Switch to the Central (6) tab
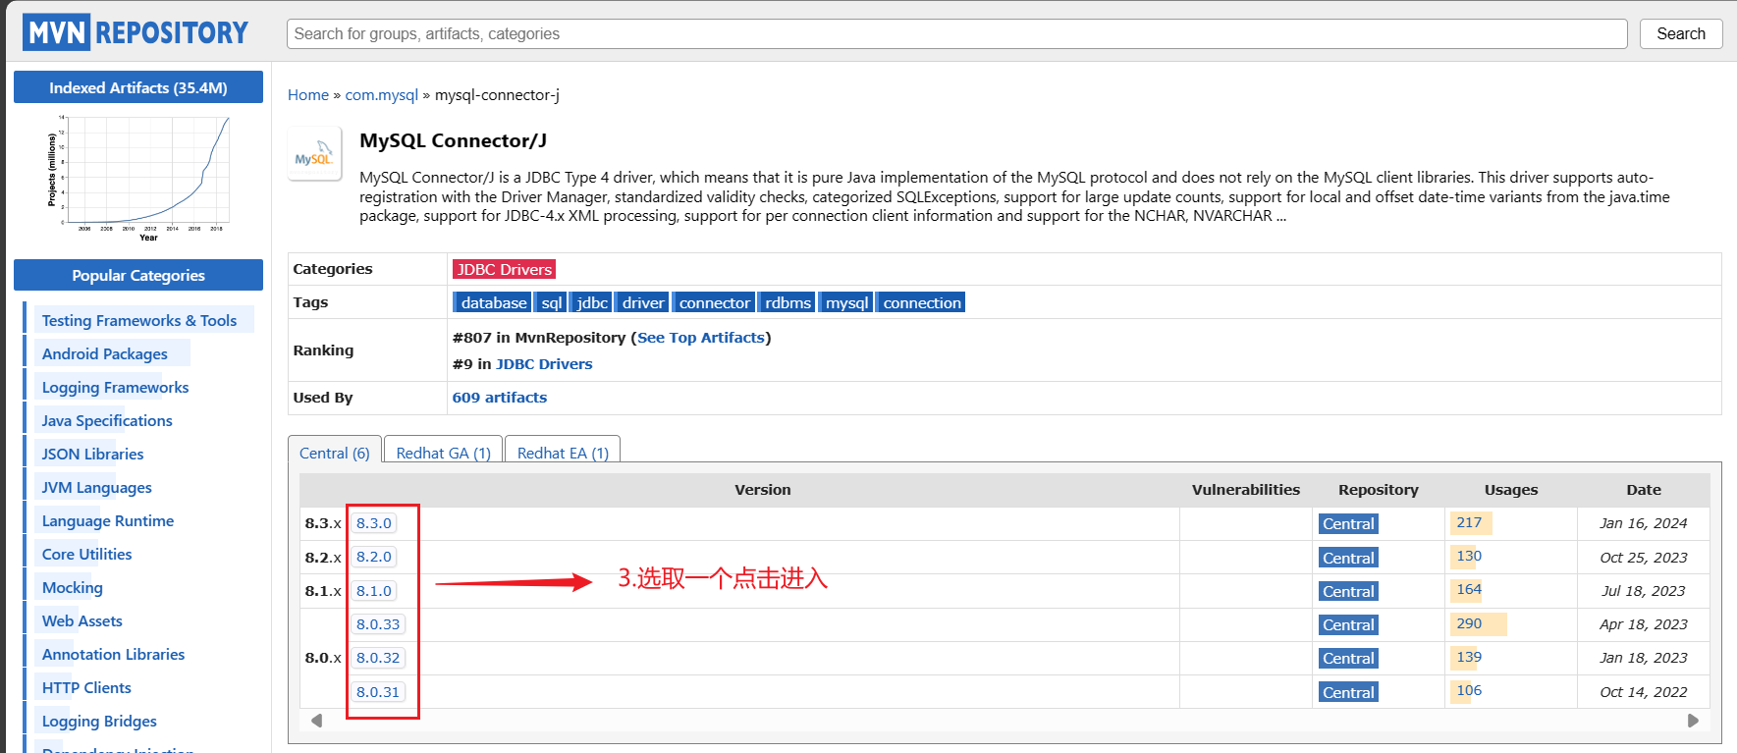This screenshot has height=753, width=1737. (334, 453)
